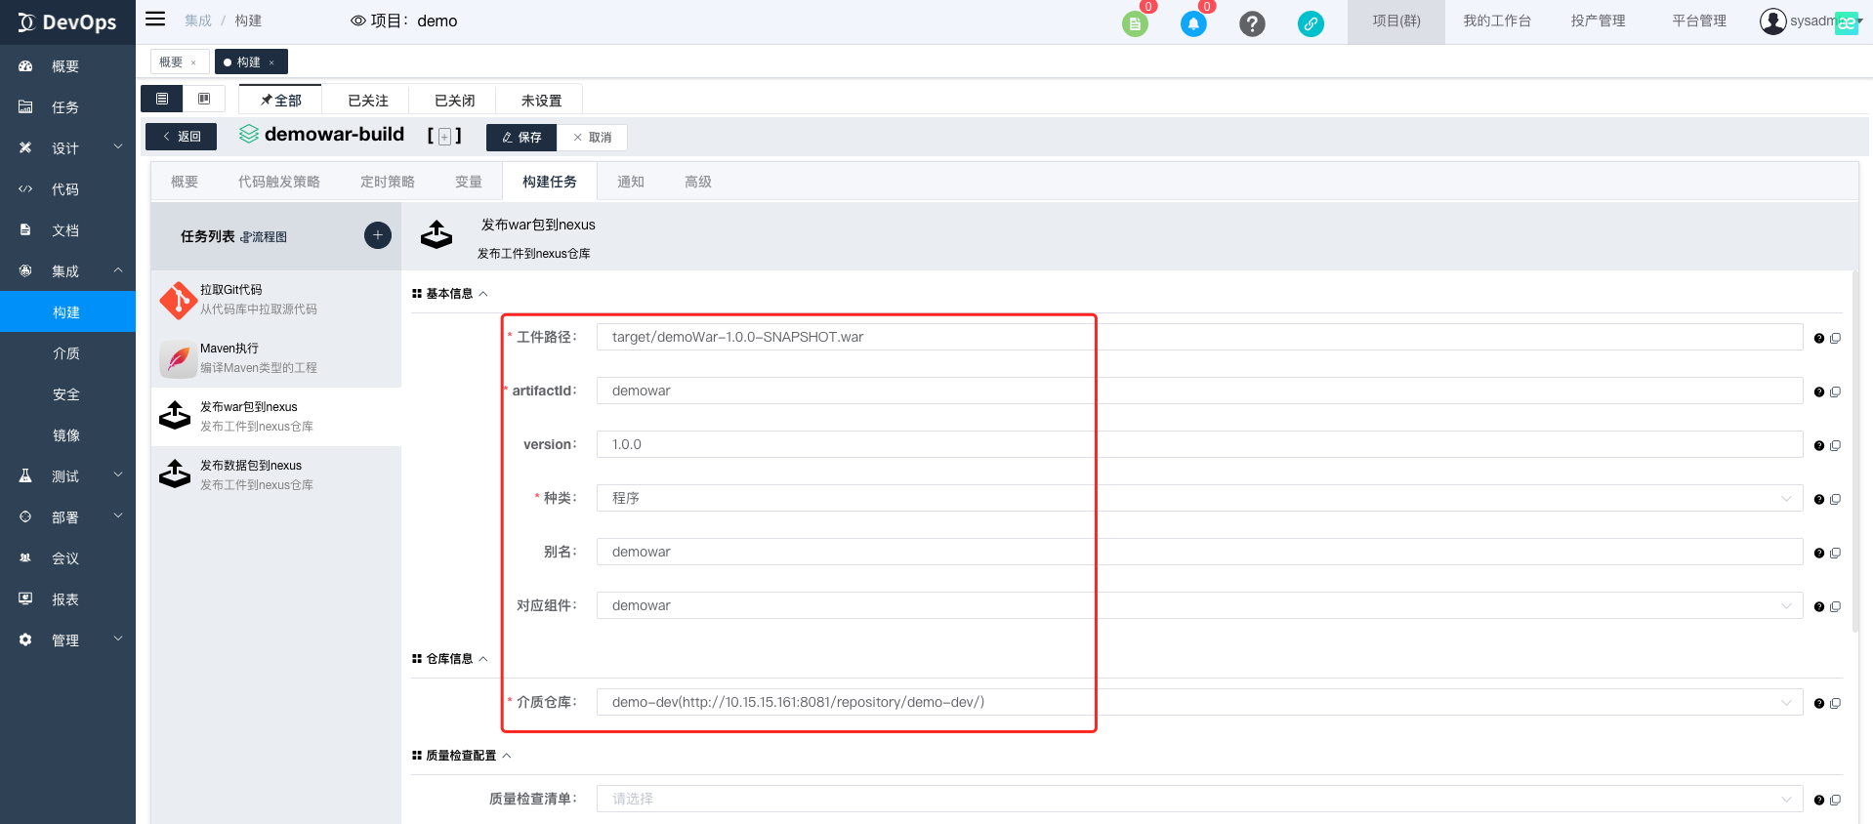The height and width of the screenshot is (824, 1873).
Task: Switch to the 变量 tab
Action: tap(468, 182)
